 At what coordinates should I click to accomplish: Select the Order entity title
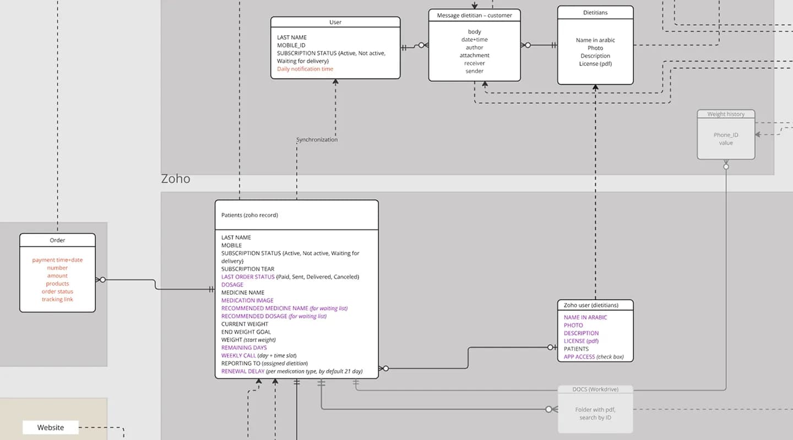pos(57,240)
